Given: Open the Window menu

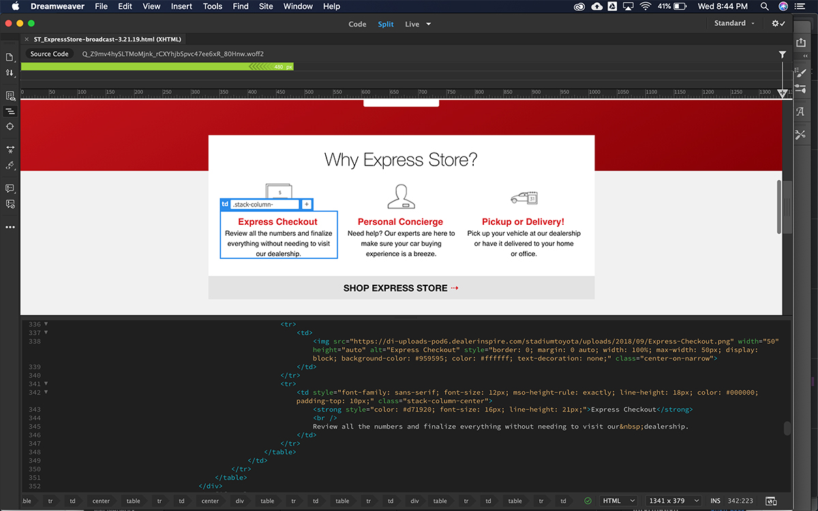Looking at the screenshot, I should pyautogui.click(x=298, y=6).
